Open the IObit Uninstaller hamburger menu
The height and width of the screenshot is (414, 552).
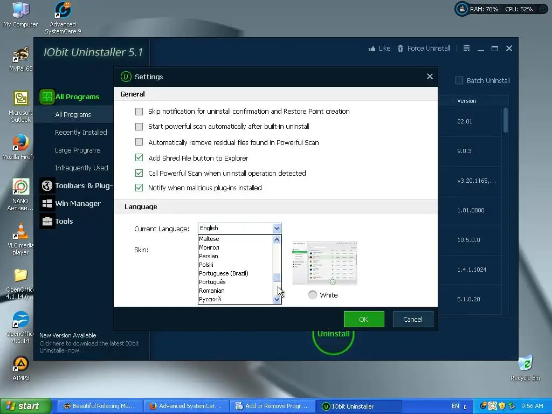point(466,49)
